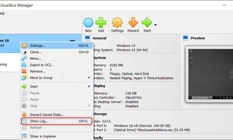233x140 pixels.
Task: Click orange arrow icon beside Discard Saved State
Action: [x=24, y=114]
